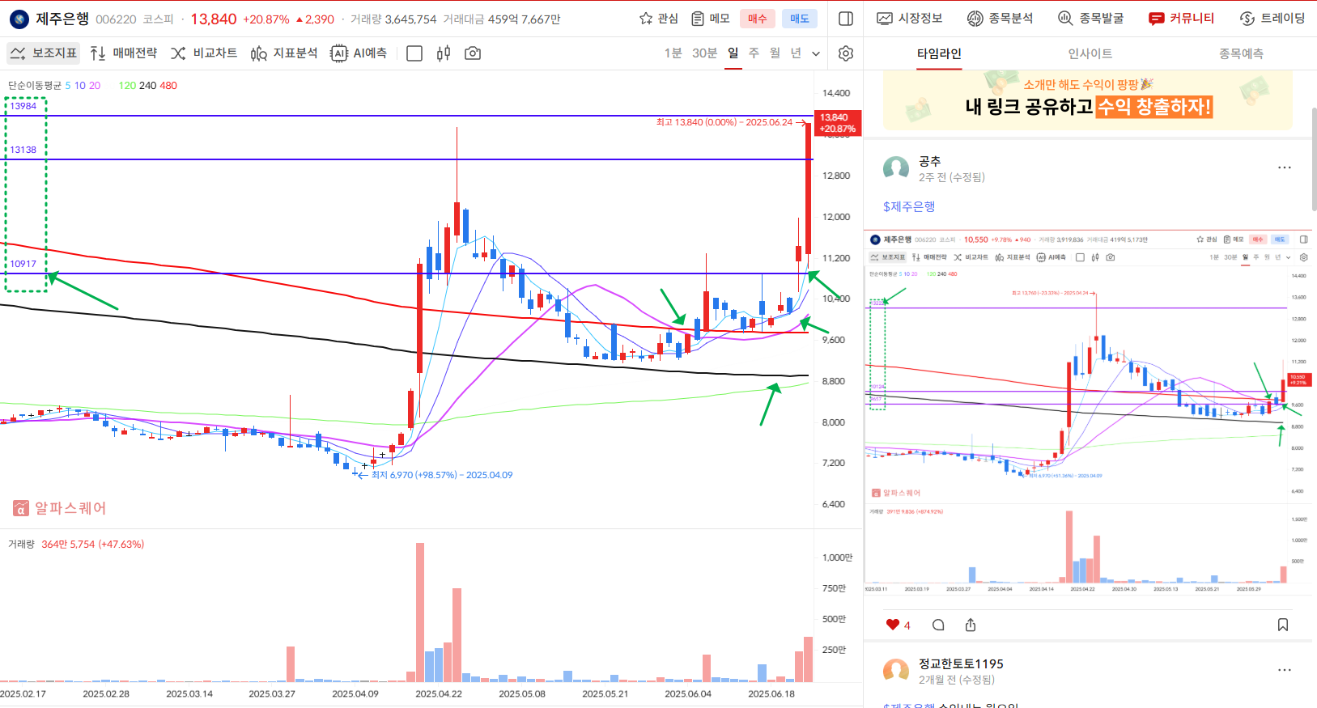Bookmark the 공추 post

point(1283,625)
